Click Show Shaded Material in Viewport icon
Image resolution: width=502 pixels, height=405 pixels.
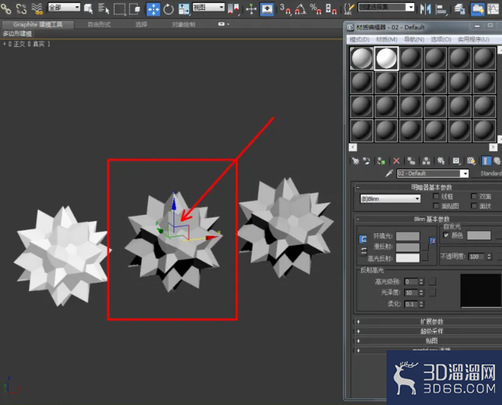click(x=471, y=161)
